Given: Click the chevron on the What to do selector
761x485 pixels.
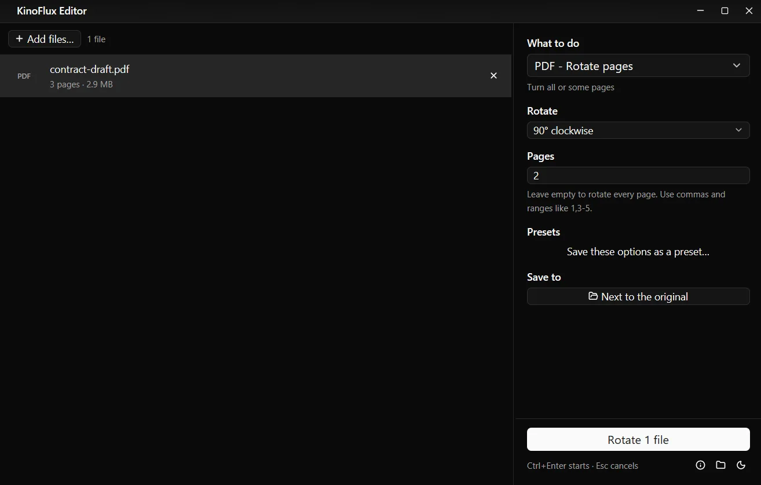Looking at the screenshot, I should [737, 65].
